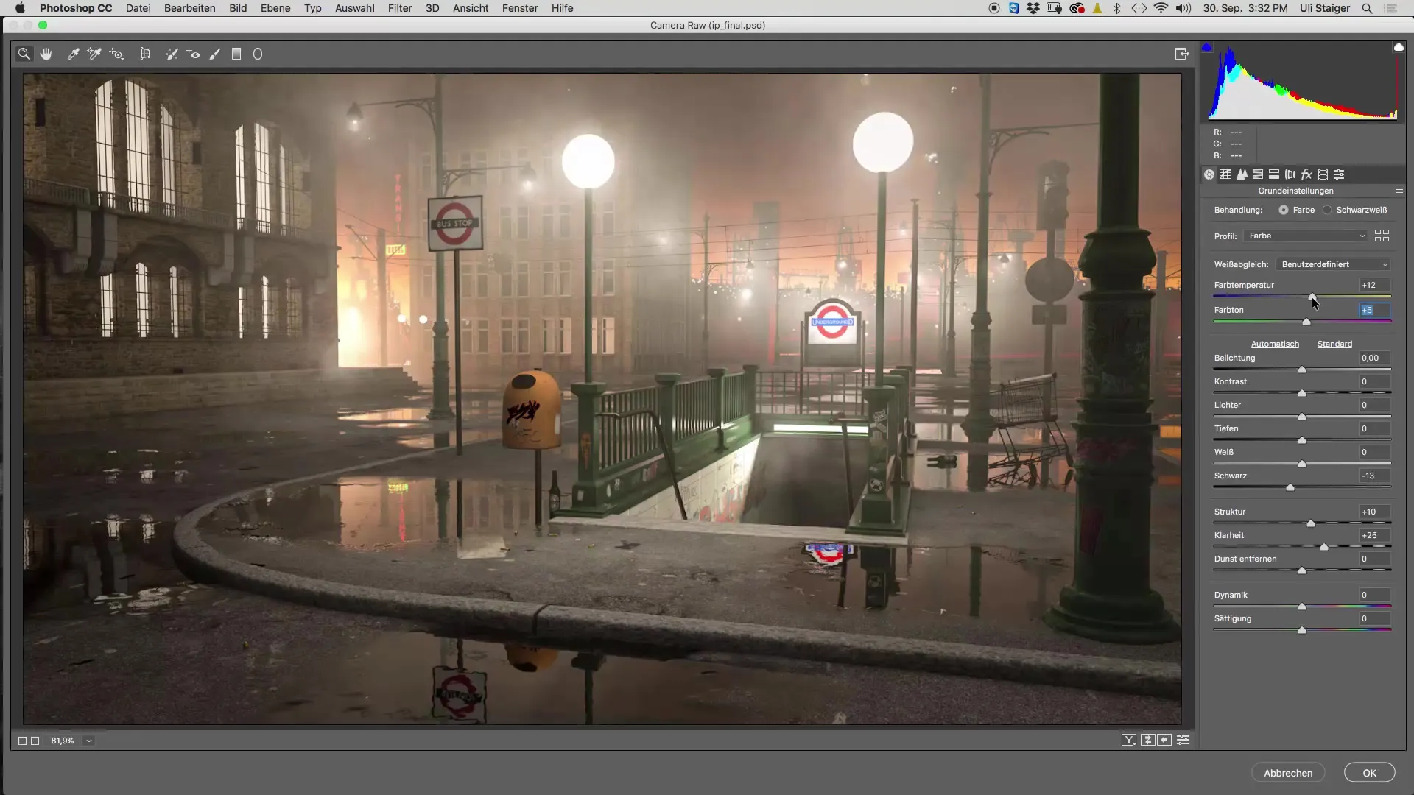Open the Tone Curve panel tab
Screen dimensions: 1414x795
[x=1225, y=174]
